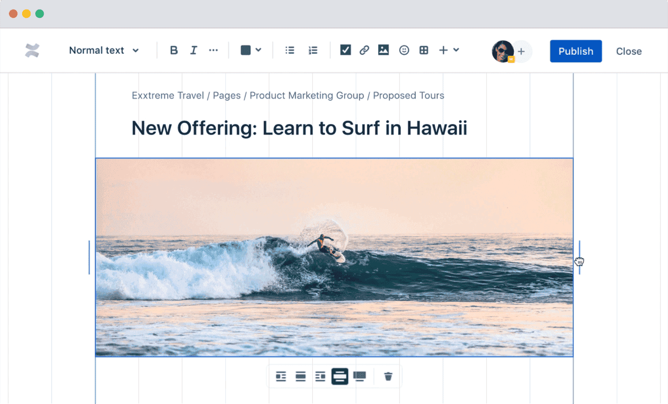Image resolution: width=668 pixels, height=404 pixels.
Task: Expand the text color picker arrow
Action: click(259, 50)
